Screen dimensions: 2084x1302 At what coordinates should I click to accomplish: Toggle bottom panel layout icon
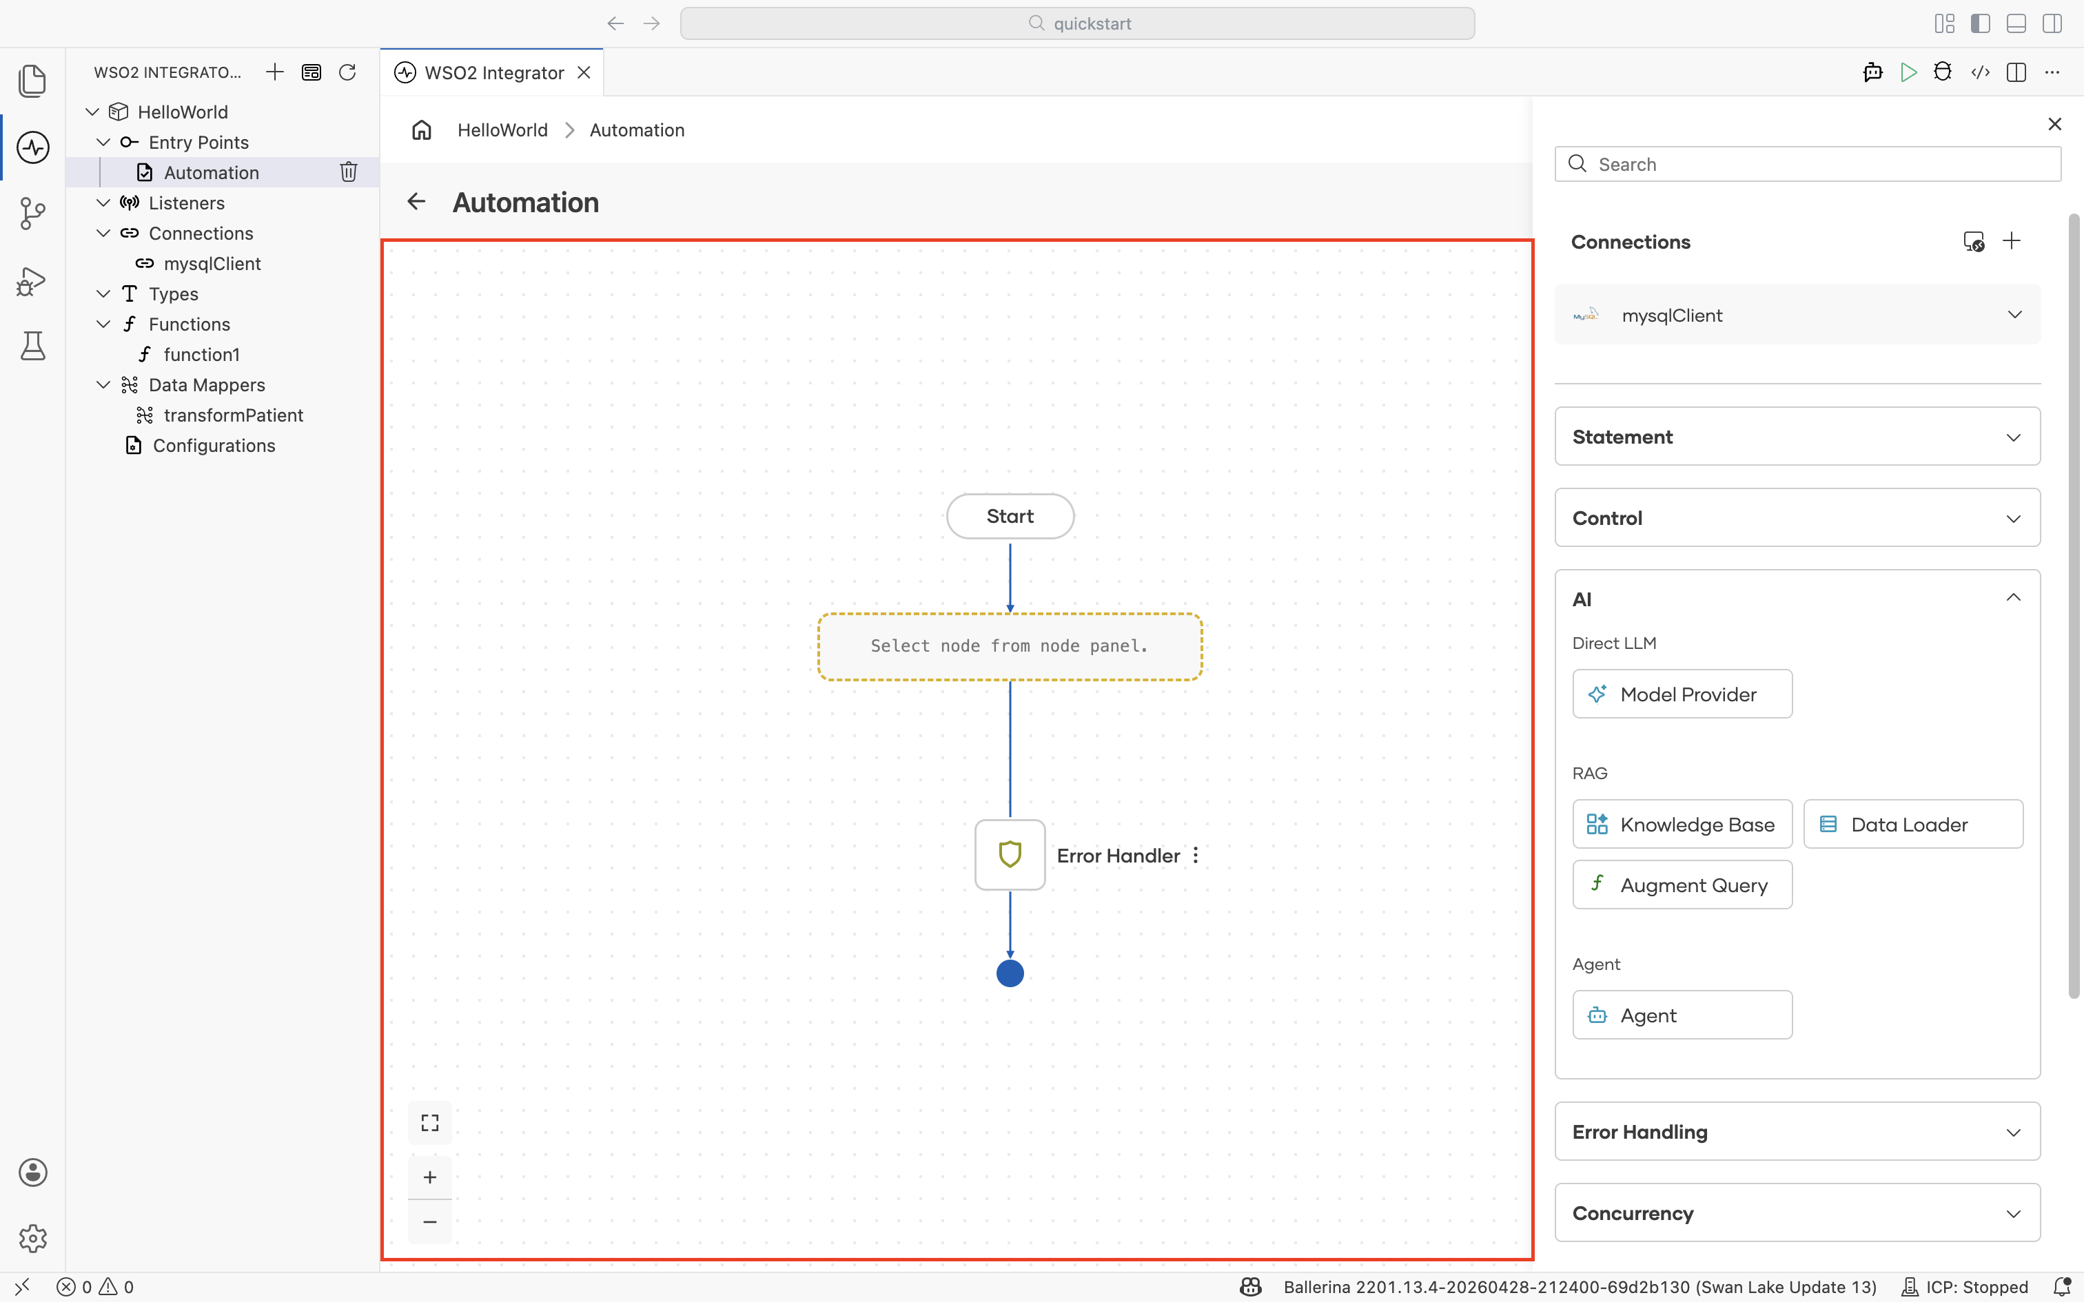2016,23
